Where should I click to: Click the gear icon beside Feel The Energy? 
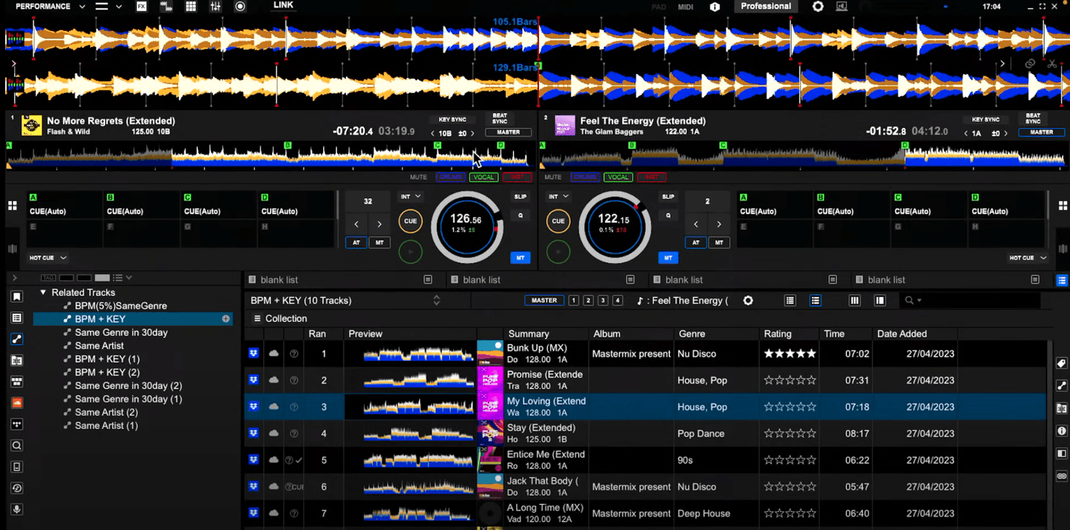click(x=748, y=301)
